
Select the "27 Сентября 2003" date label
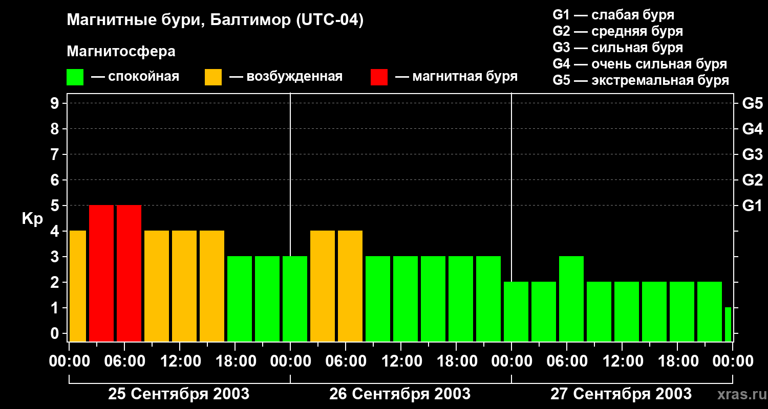tap(621, 394)
